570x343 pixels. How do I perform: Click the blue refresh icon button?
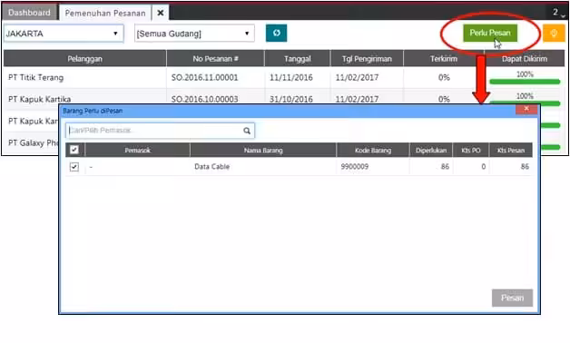(x=276, y=33)
